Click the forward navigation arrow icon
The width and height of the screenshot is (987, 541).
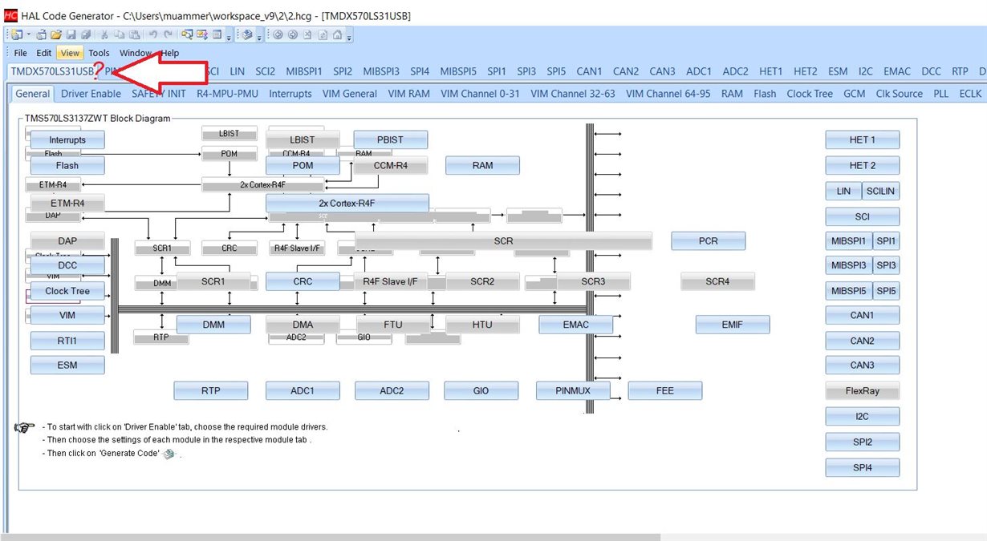292,34
